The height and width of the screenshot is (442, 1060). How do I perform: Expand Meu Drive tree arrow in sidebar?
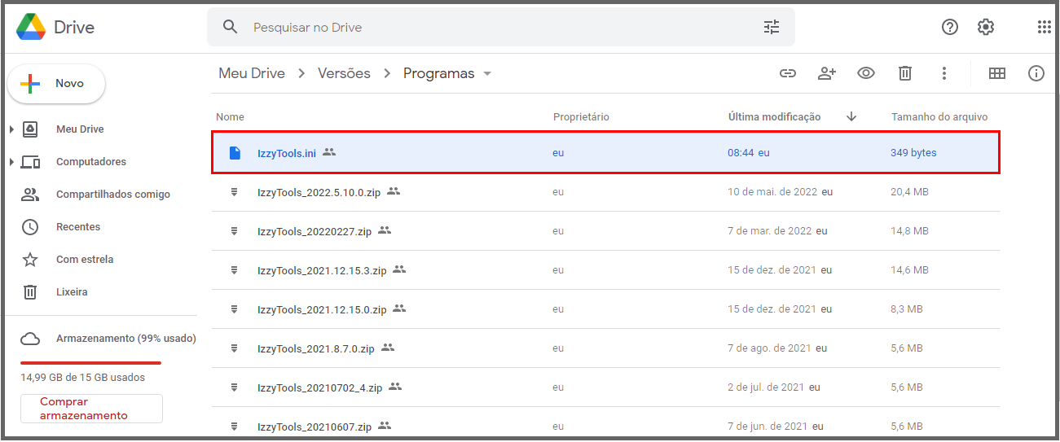(11, 129)
